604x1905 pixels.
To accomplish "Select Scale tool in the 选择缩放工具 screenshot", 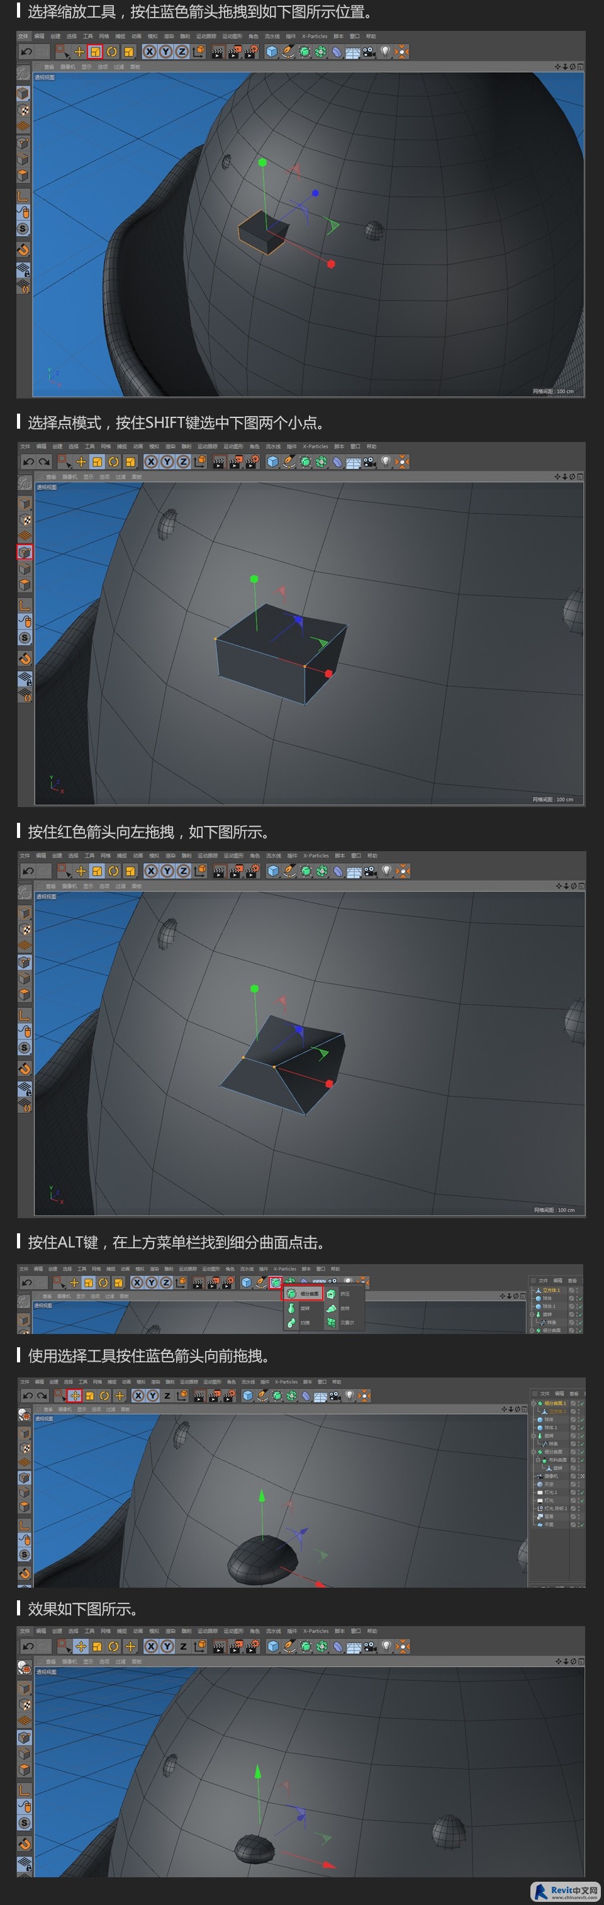I will (96, 52).
